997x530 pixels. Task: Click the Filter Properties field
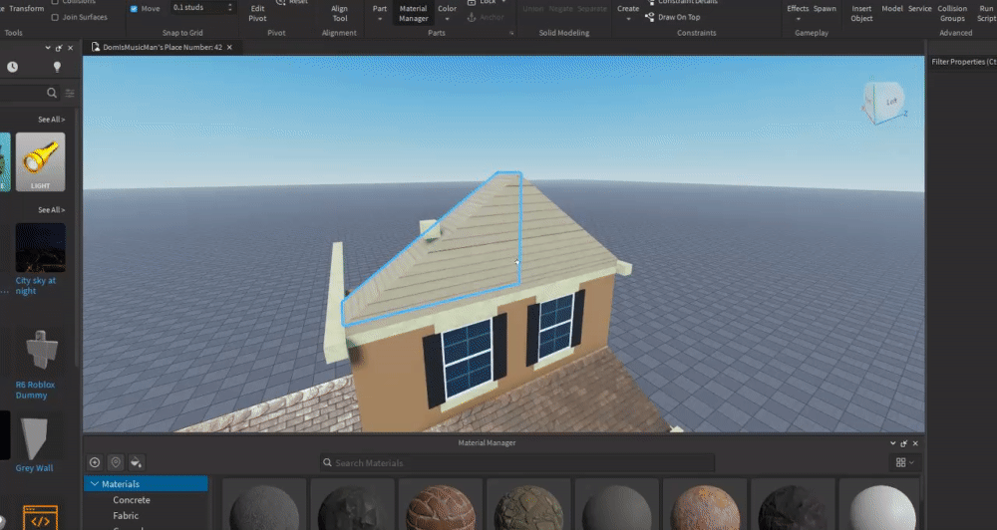[963, 62]
